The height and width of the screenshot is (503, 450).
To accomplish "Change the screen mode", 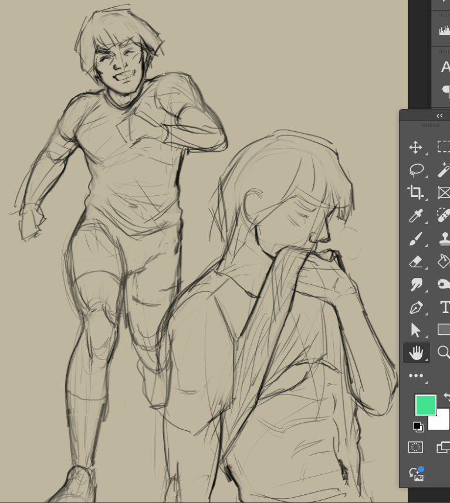I will click(444, 447).
